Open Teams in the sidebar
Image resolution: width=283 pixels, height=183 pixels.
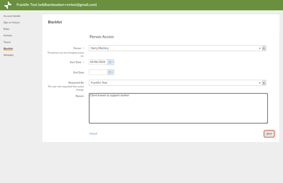click(x=7, y=42)
